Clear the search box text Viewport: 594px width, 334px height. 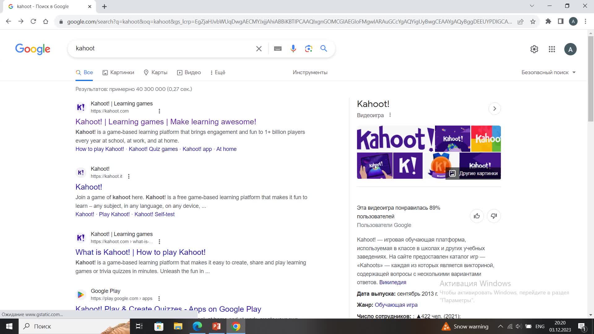click(259, 49)
